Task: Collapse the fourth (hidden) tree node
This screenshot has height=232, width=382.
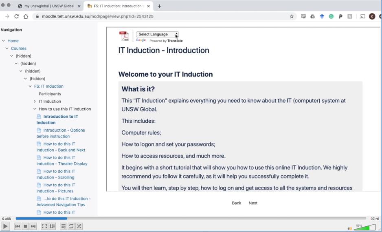Action: pos(25,79)
